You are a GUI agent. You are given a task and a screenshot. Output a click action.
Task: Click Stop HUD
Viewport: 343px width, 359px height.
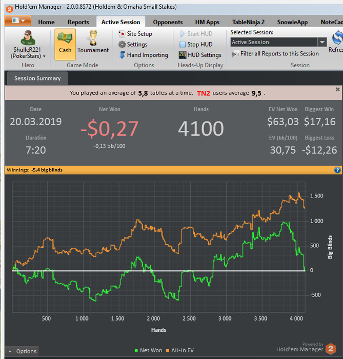pyautogui.click(x=196, y=45)
